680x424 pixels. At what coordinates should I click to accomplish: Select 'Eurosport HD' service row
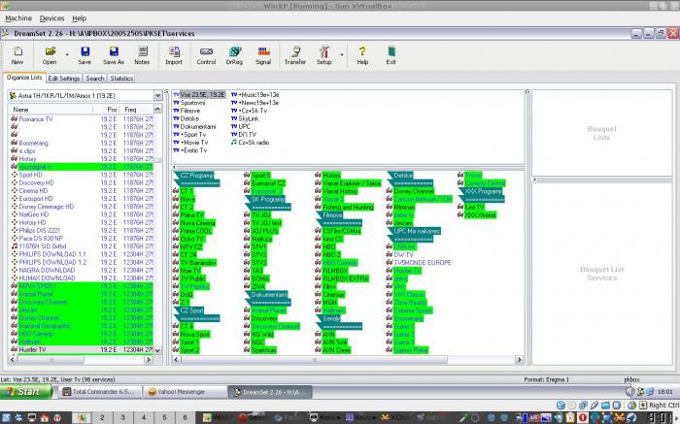click(x=82, y=199)
